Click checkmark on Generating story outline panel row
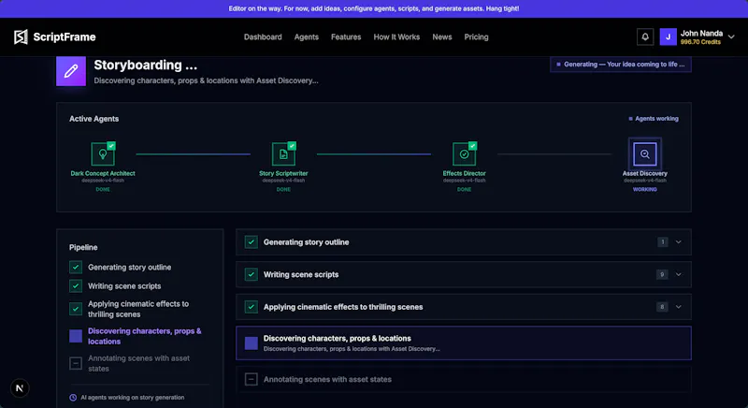This screenshot has height=408, width=748. point(251,242)
